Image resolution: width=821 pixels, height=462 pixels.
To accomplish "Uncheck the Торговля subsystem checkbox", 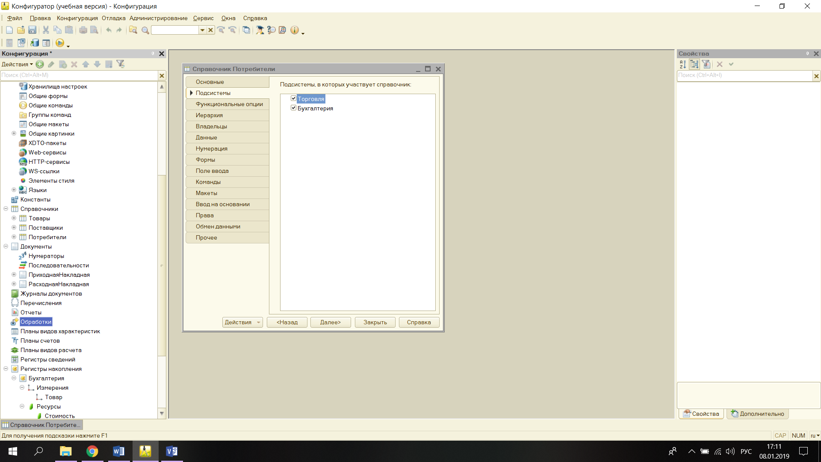I will tap(293, 98).
